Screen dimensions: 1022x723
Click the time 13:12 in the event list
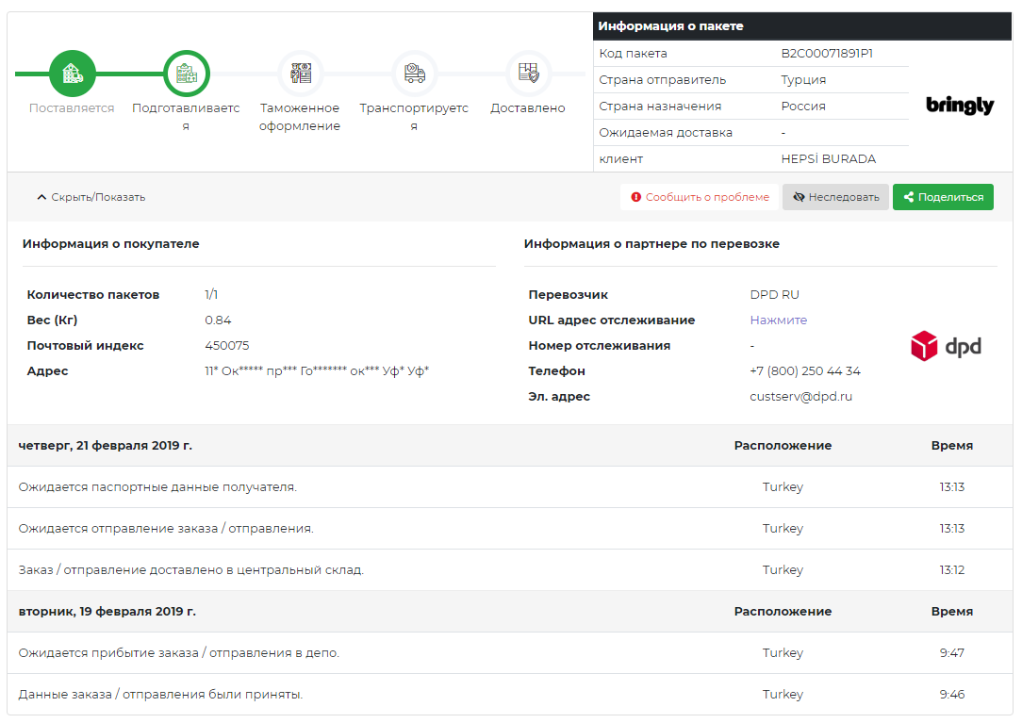pos(951,569)
